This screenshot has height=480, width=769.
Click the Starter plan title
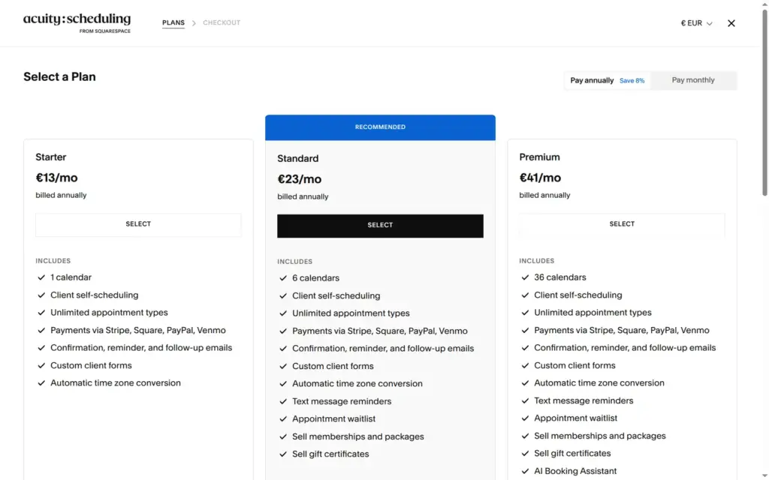tap(50, 157)
